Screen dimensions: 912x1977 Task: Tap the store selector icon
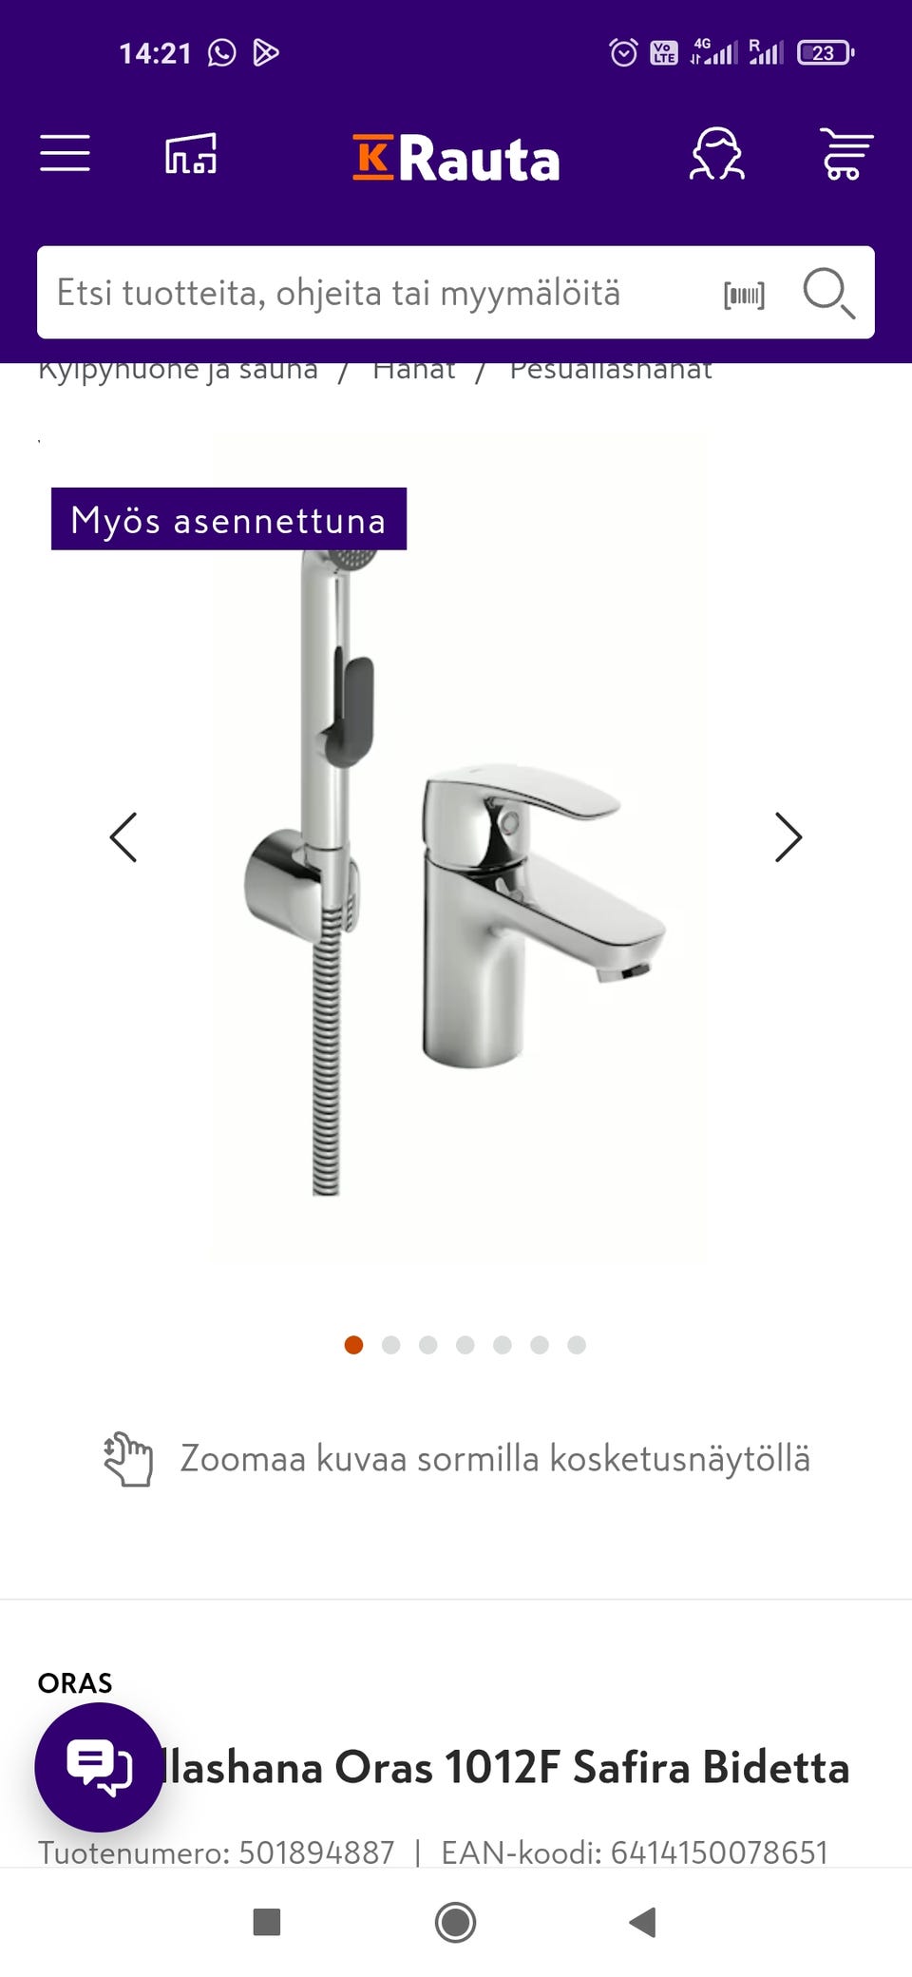(x=191, y=154)
